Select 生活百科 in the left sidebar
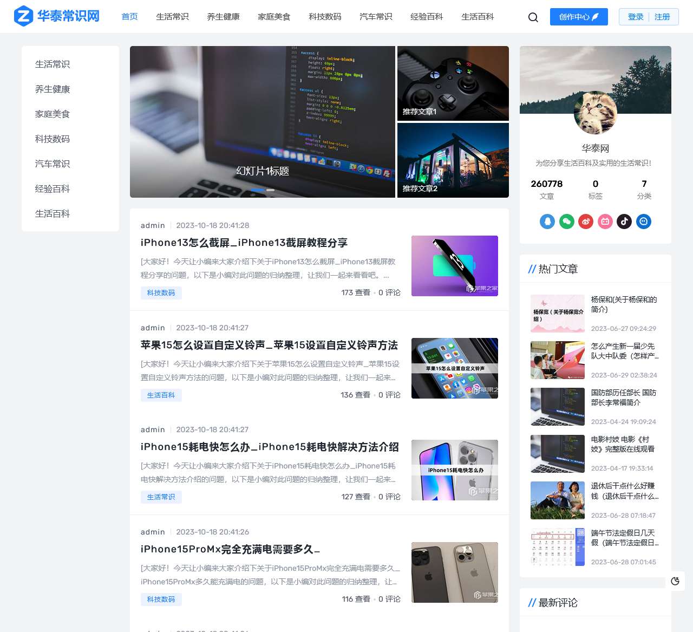 53,214
